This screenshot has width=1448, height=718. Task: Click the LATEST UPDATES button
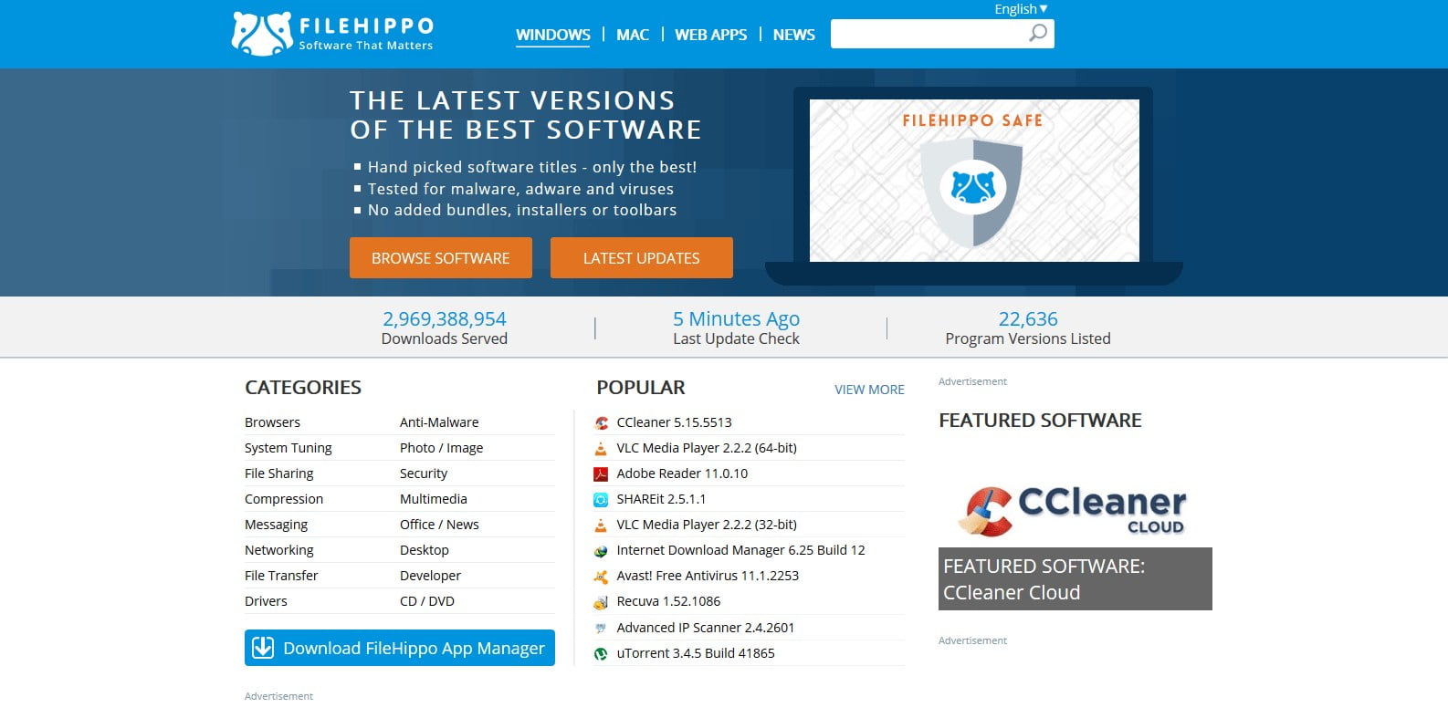pos(642,257)
